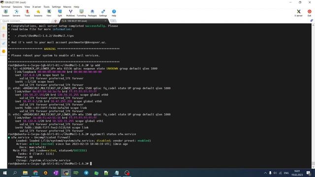Open the Windows Start button
315x177 pixels.
pos(4,173)
